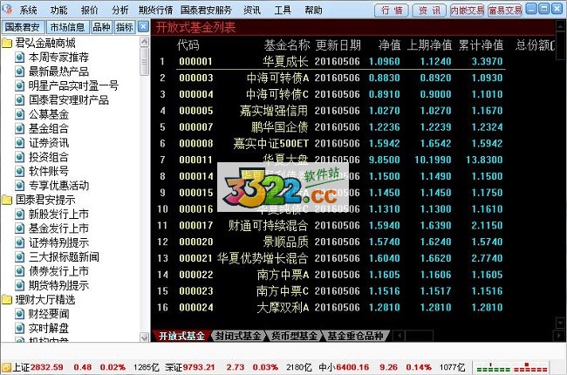Open the 国泰君安服务 menu
567x375 pixels.
206,10
